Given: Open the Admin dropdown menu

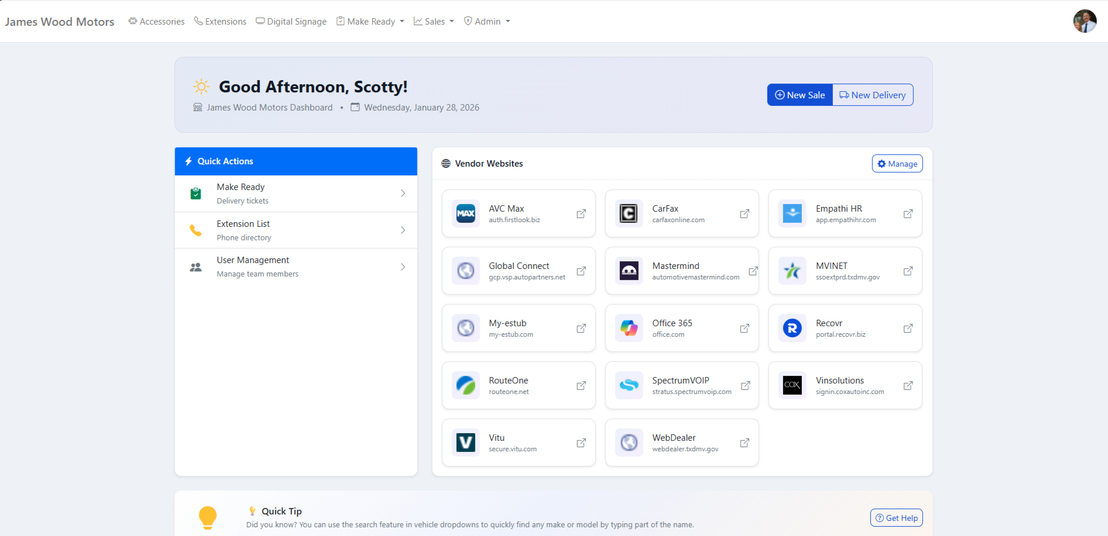Looking at the screenshot, I should coord(486,21).
